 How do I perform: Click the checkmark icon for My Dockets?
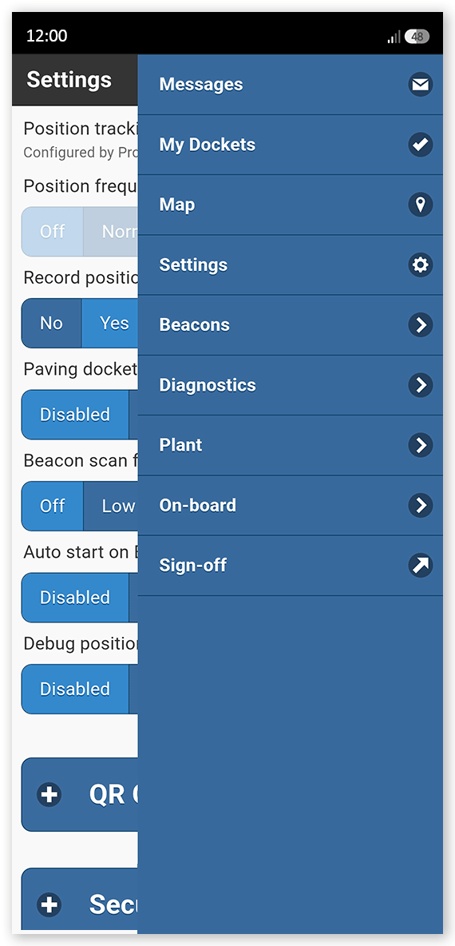coord(420,145)
